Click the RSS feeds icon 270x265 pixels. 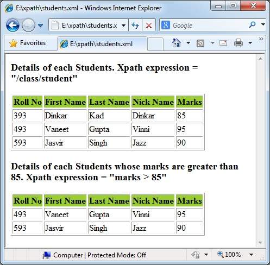(200, 43)
